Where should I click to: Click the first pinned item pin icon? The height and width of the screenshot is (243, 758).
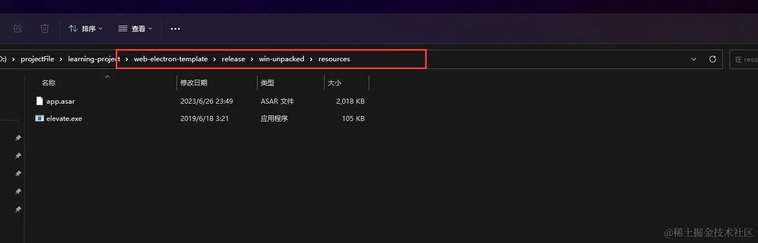pyautogui.click(x=18, y=138)
